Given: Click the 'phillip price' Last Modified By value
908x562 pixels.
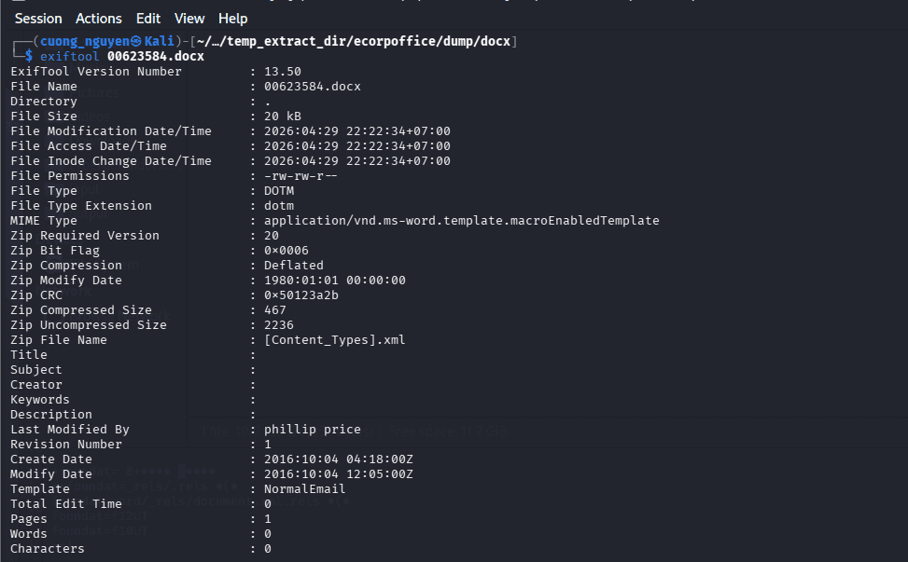Looking at the screenshot, I should (x=312, y=429).
